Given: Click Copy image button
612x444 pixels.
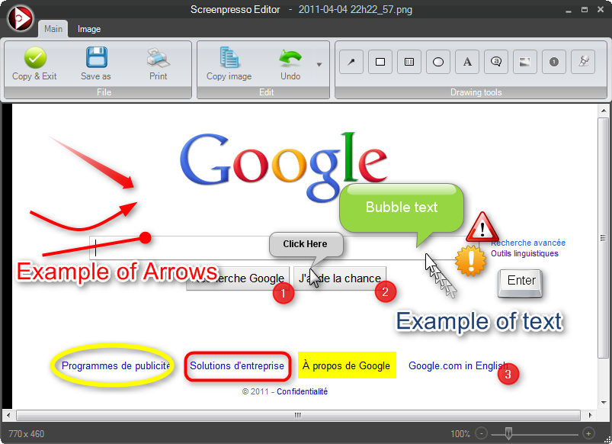Looking at the screenshot, I should point(229,64).
